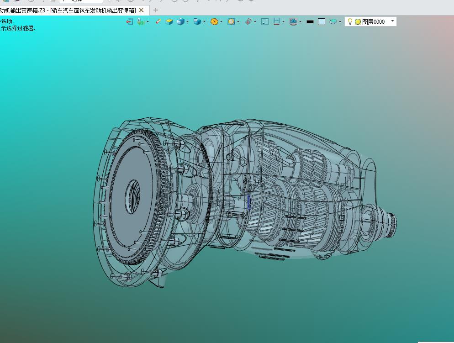Switch to the 轿车汽车面包车发动机输出变速箱 document tab

click(69, 10)
